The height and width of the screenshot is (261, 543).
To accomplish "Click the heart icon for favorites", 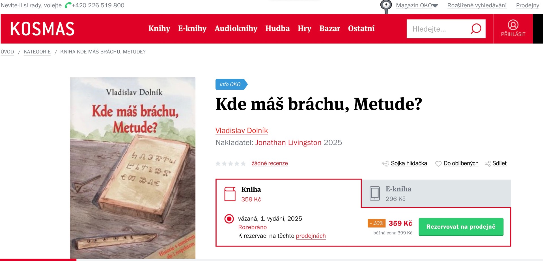I will click(438, 164).
